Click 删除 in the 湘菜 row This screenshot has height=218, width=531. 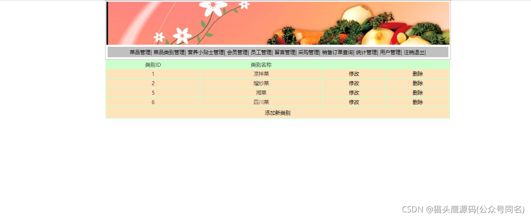[x=418, y=93]
